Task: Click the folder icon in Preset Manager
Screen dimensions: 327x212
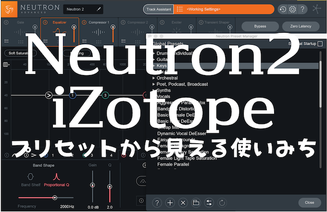Action: click(196, 202)
